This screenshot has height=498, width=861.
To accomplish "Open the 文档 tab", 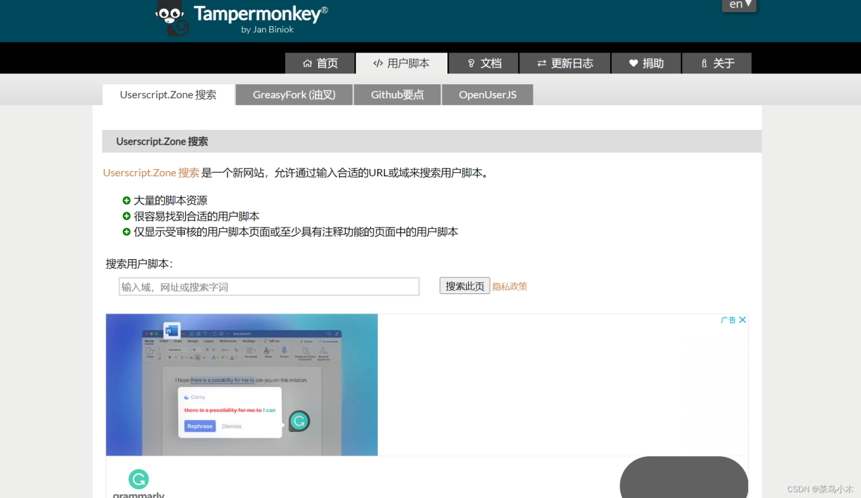I will (484, 63).
